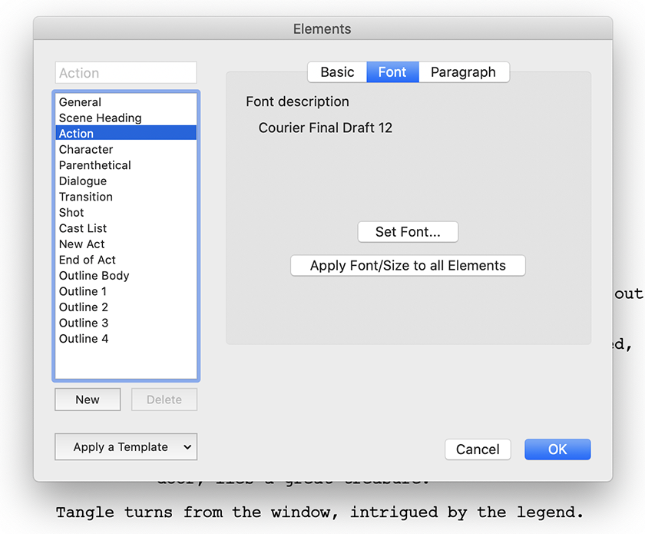
Task: Open the Paragraph tab
Action: (463, 72)
